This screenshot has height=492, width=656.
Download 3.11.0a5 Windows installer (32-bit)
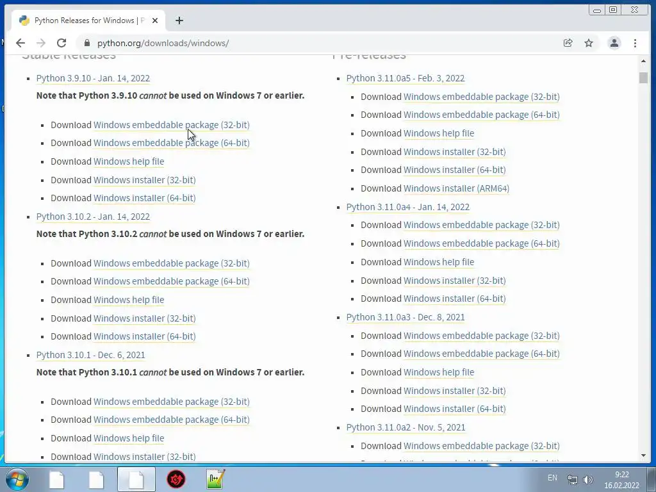[455, 152]
